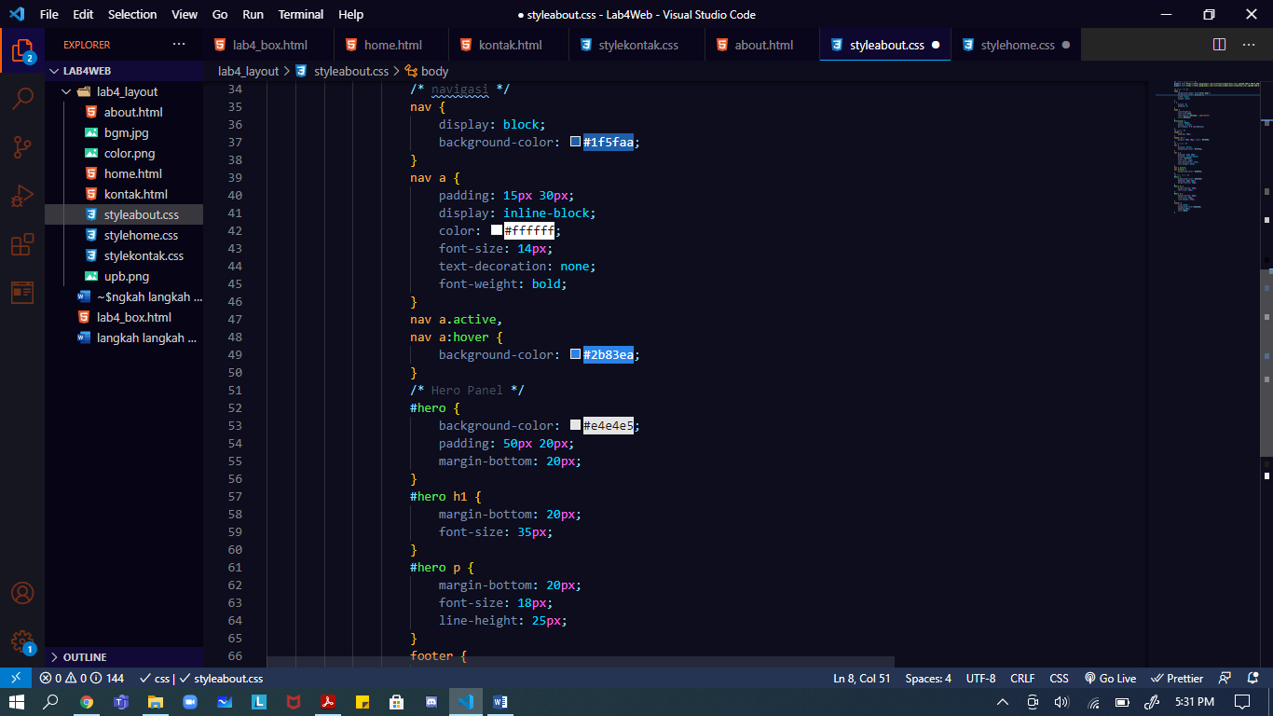Open notifications with the bell icon

pos(1252,678)
